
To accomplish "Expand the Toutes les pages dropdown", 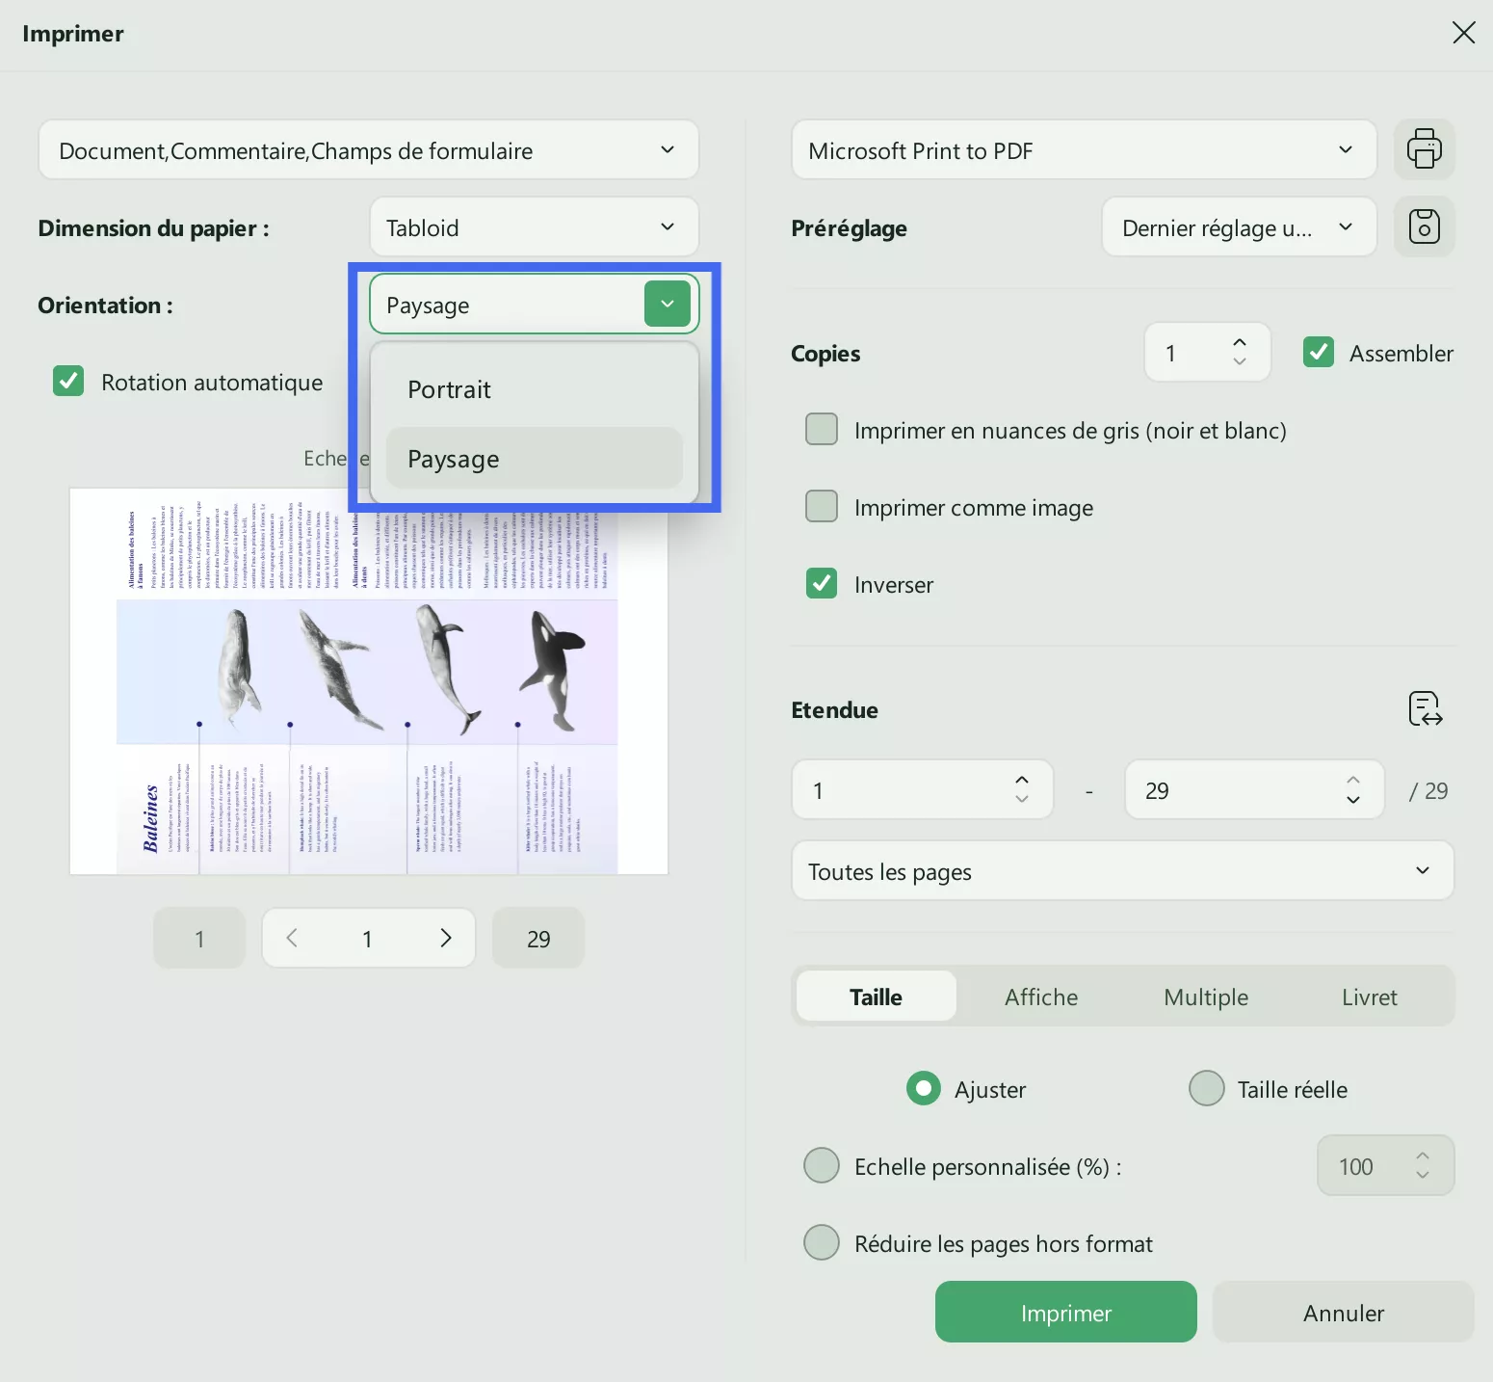I will tap(1121, 870).
